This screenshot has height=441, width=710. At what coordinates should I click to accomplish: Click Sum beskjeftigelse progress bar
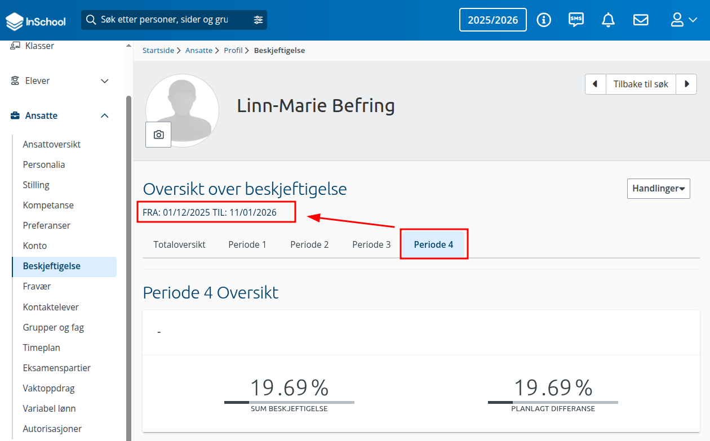point(289,402)
